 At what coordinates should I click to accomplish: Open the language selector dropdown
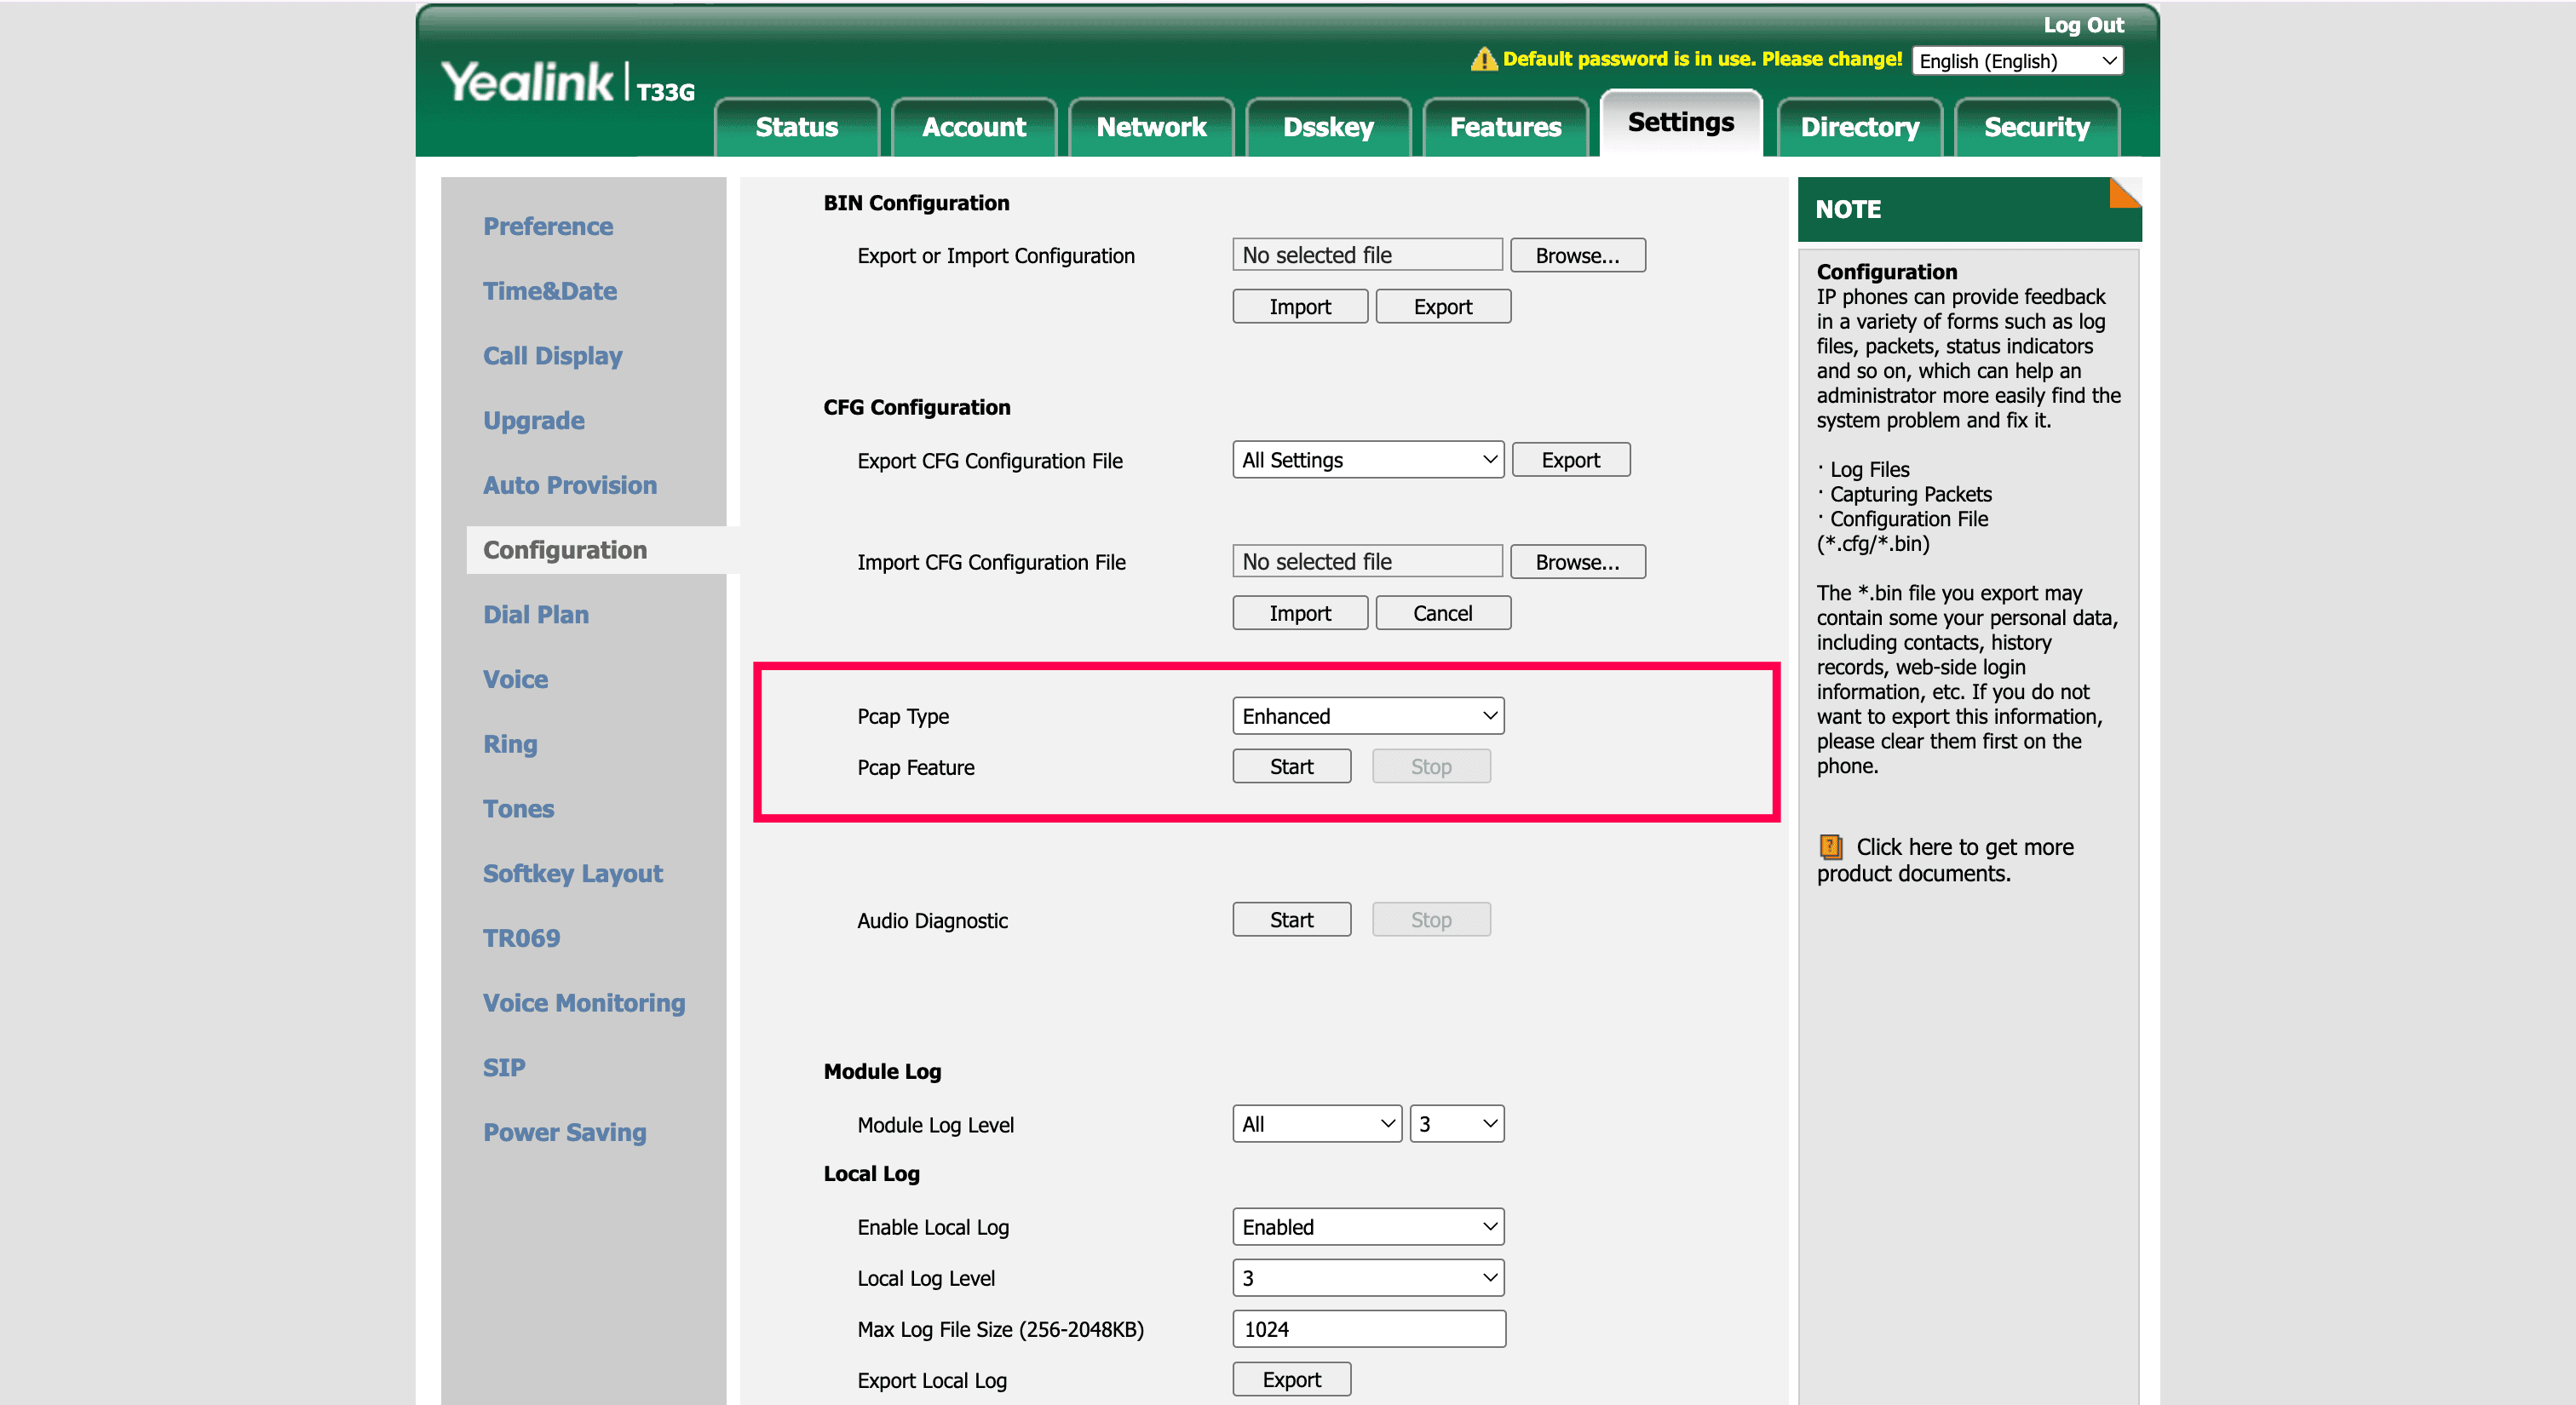[2017, 61]
